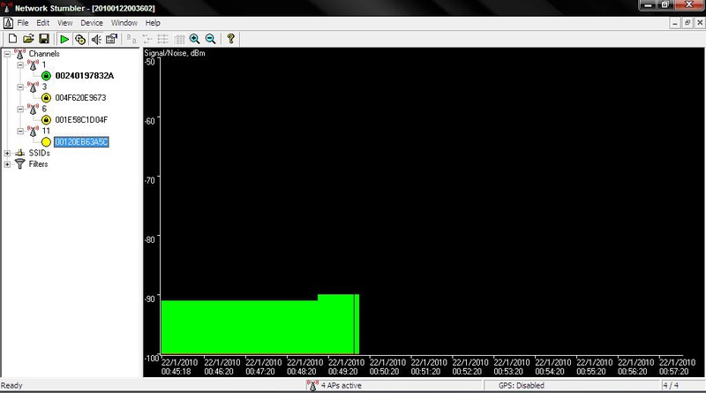Screen dimensions: 706x393
Task: Click the 4 / 4 status counter
Action: tap(671, 386)
